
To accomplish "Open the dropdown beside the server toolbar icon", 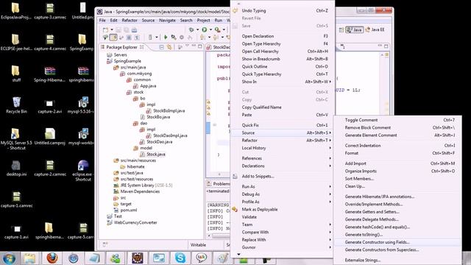I will click(157, 38).
